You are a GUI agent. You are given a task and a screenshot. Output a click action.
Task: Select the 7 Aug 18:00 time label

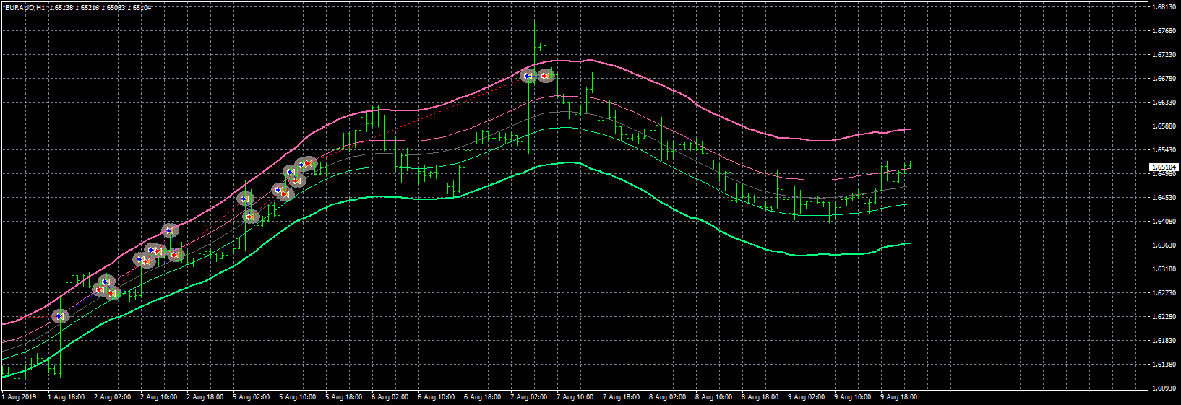click(x=621, y=397)
